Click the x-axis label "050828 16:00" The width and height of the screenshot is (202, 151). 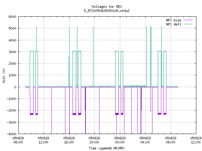tap(69, 140)
